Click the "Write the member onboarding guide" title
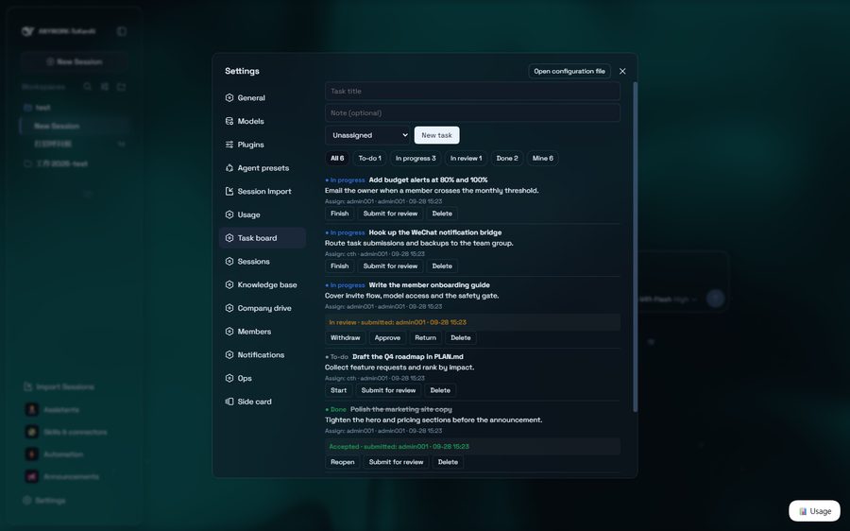The image size is (850, 531). coord(429,284)
